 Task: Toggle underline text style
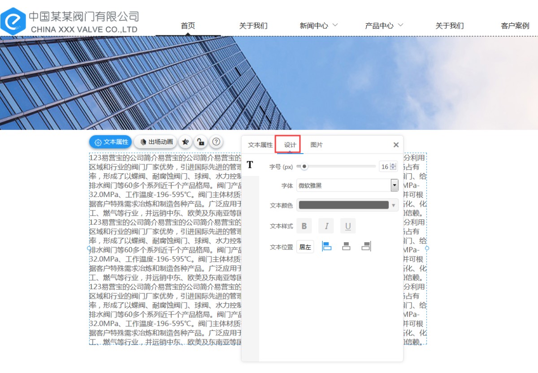348,226
